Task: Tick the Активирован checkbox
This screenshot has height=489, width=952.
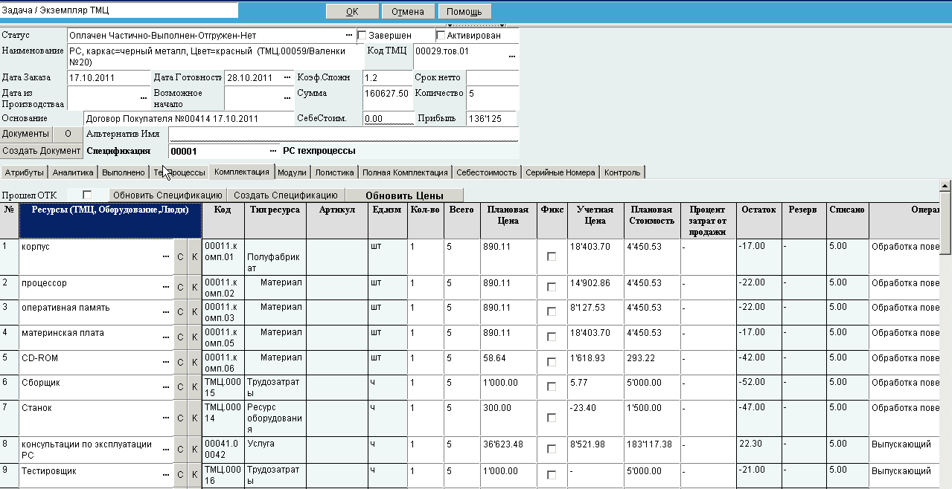Action: point(441,35)
